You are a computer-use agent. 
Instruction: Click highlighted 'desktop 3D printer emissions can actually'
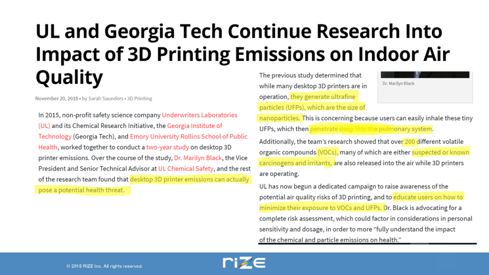pos(189,180)
